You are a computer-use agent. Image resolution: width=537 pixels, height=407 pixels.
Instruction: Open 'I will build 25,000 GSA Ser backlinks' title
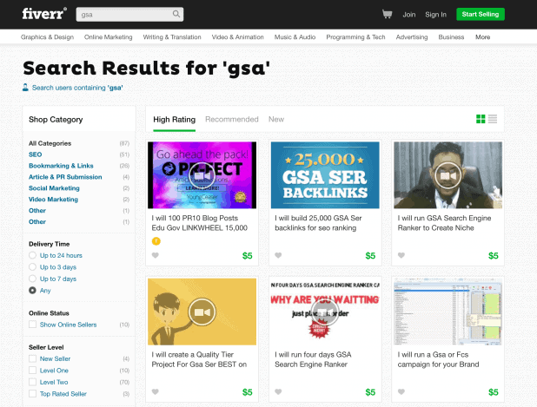click(318, 223)
